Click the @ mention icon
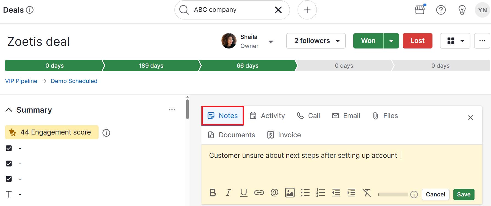The image size is (491, 206). (274, 193)
